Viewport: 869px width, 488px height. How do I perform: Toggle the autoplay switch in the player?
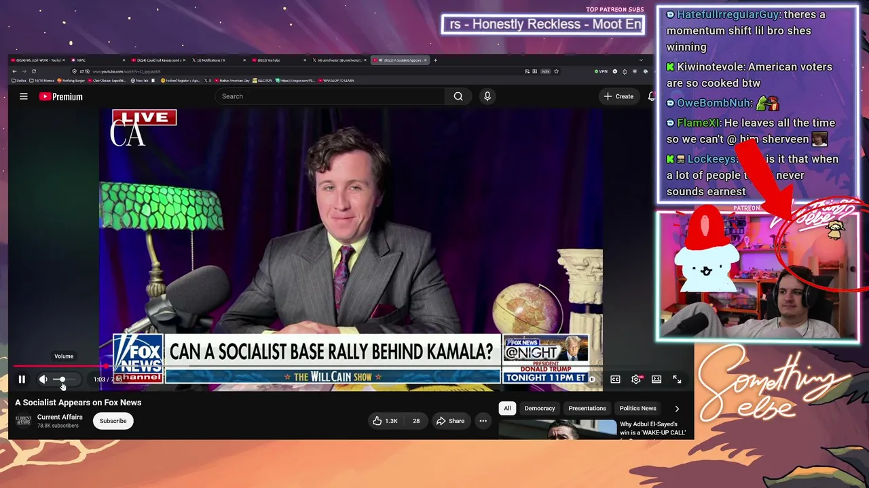tap(591, 380)
